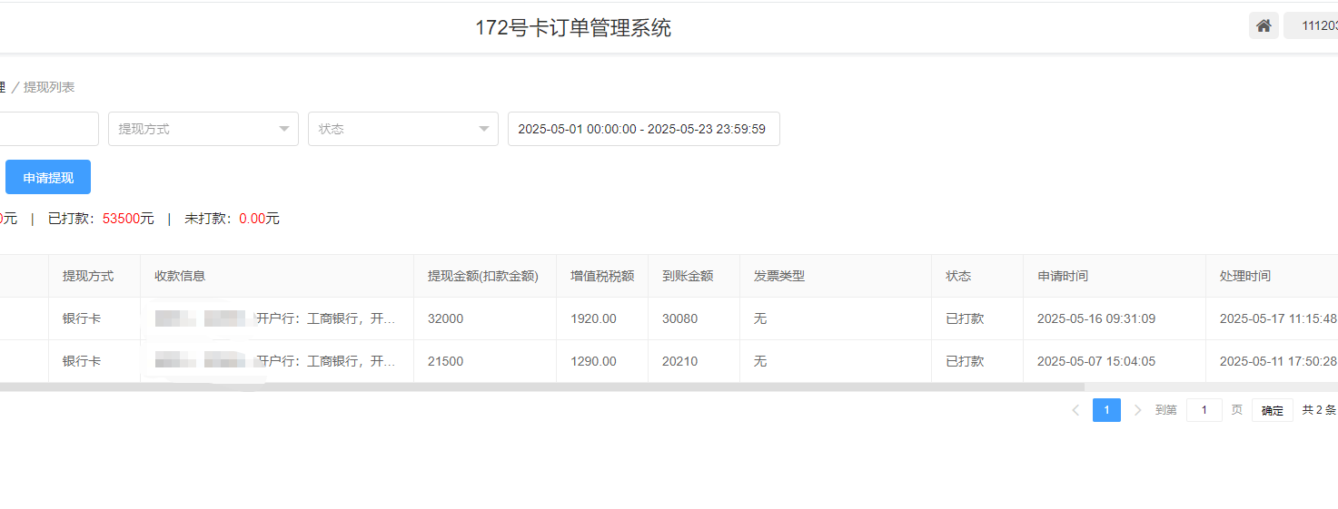
Task: Click the 收款信息 column header
Action: coord(180,276)
